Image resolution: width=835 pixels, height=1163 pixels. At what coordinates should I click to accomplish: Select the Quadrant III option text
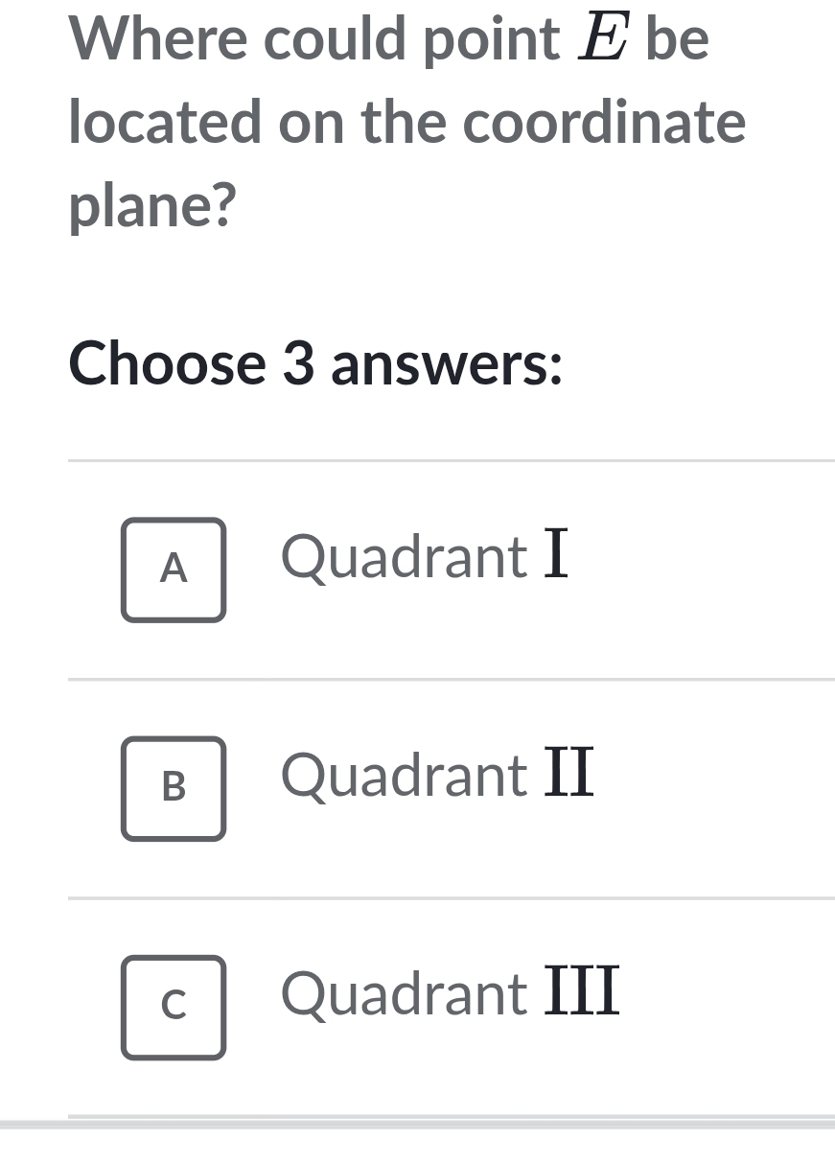451,994
